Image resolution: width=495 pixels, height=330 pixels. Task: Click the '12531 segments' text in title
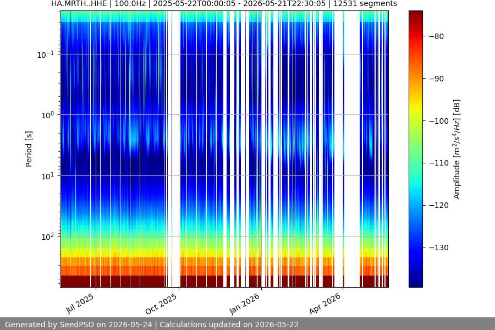click(364, 4)
